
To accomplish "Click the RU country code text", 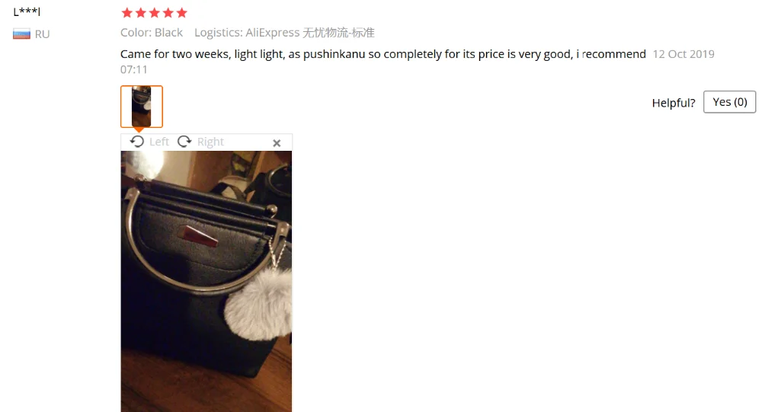I will click(42, 34).
